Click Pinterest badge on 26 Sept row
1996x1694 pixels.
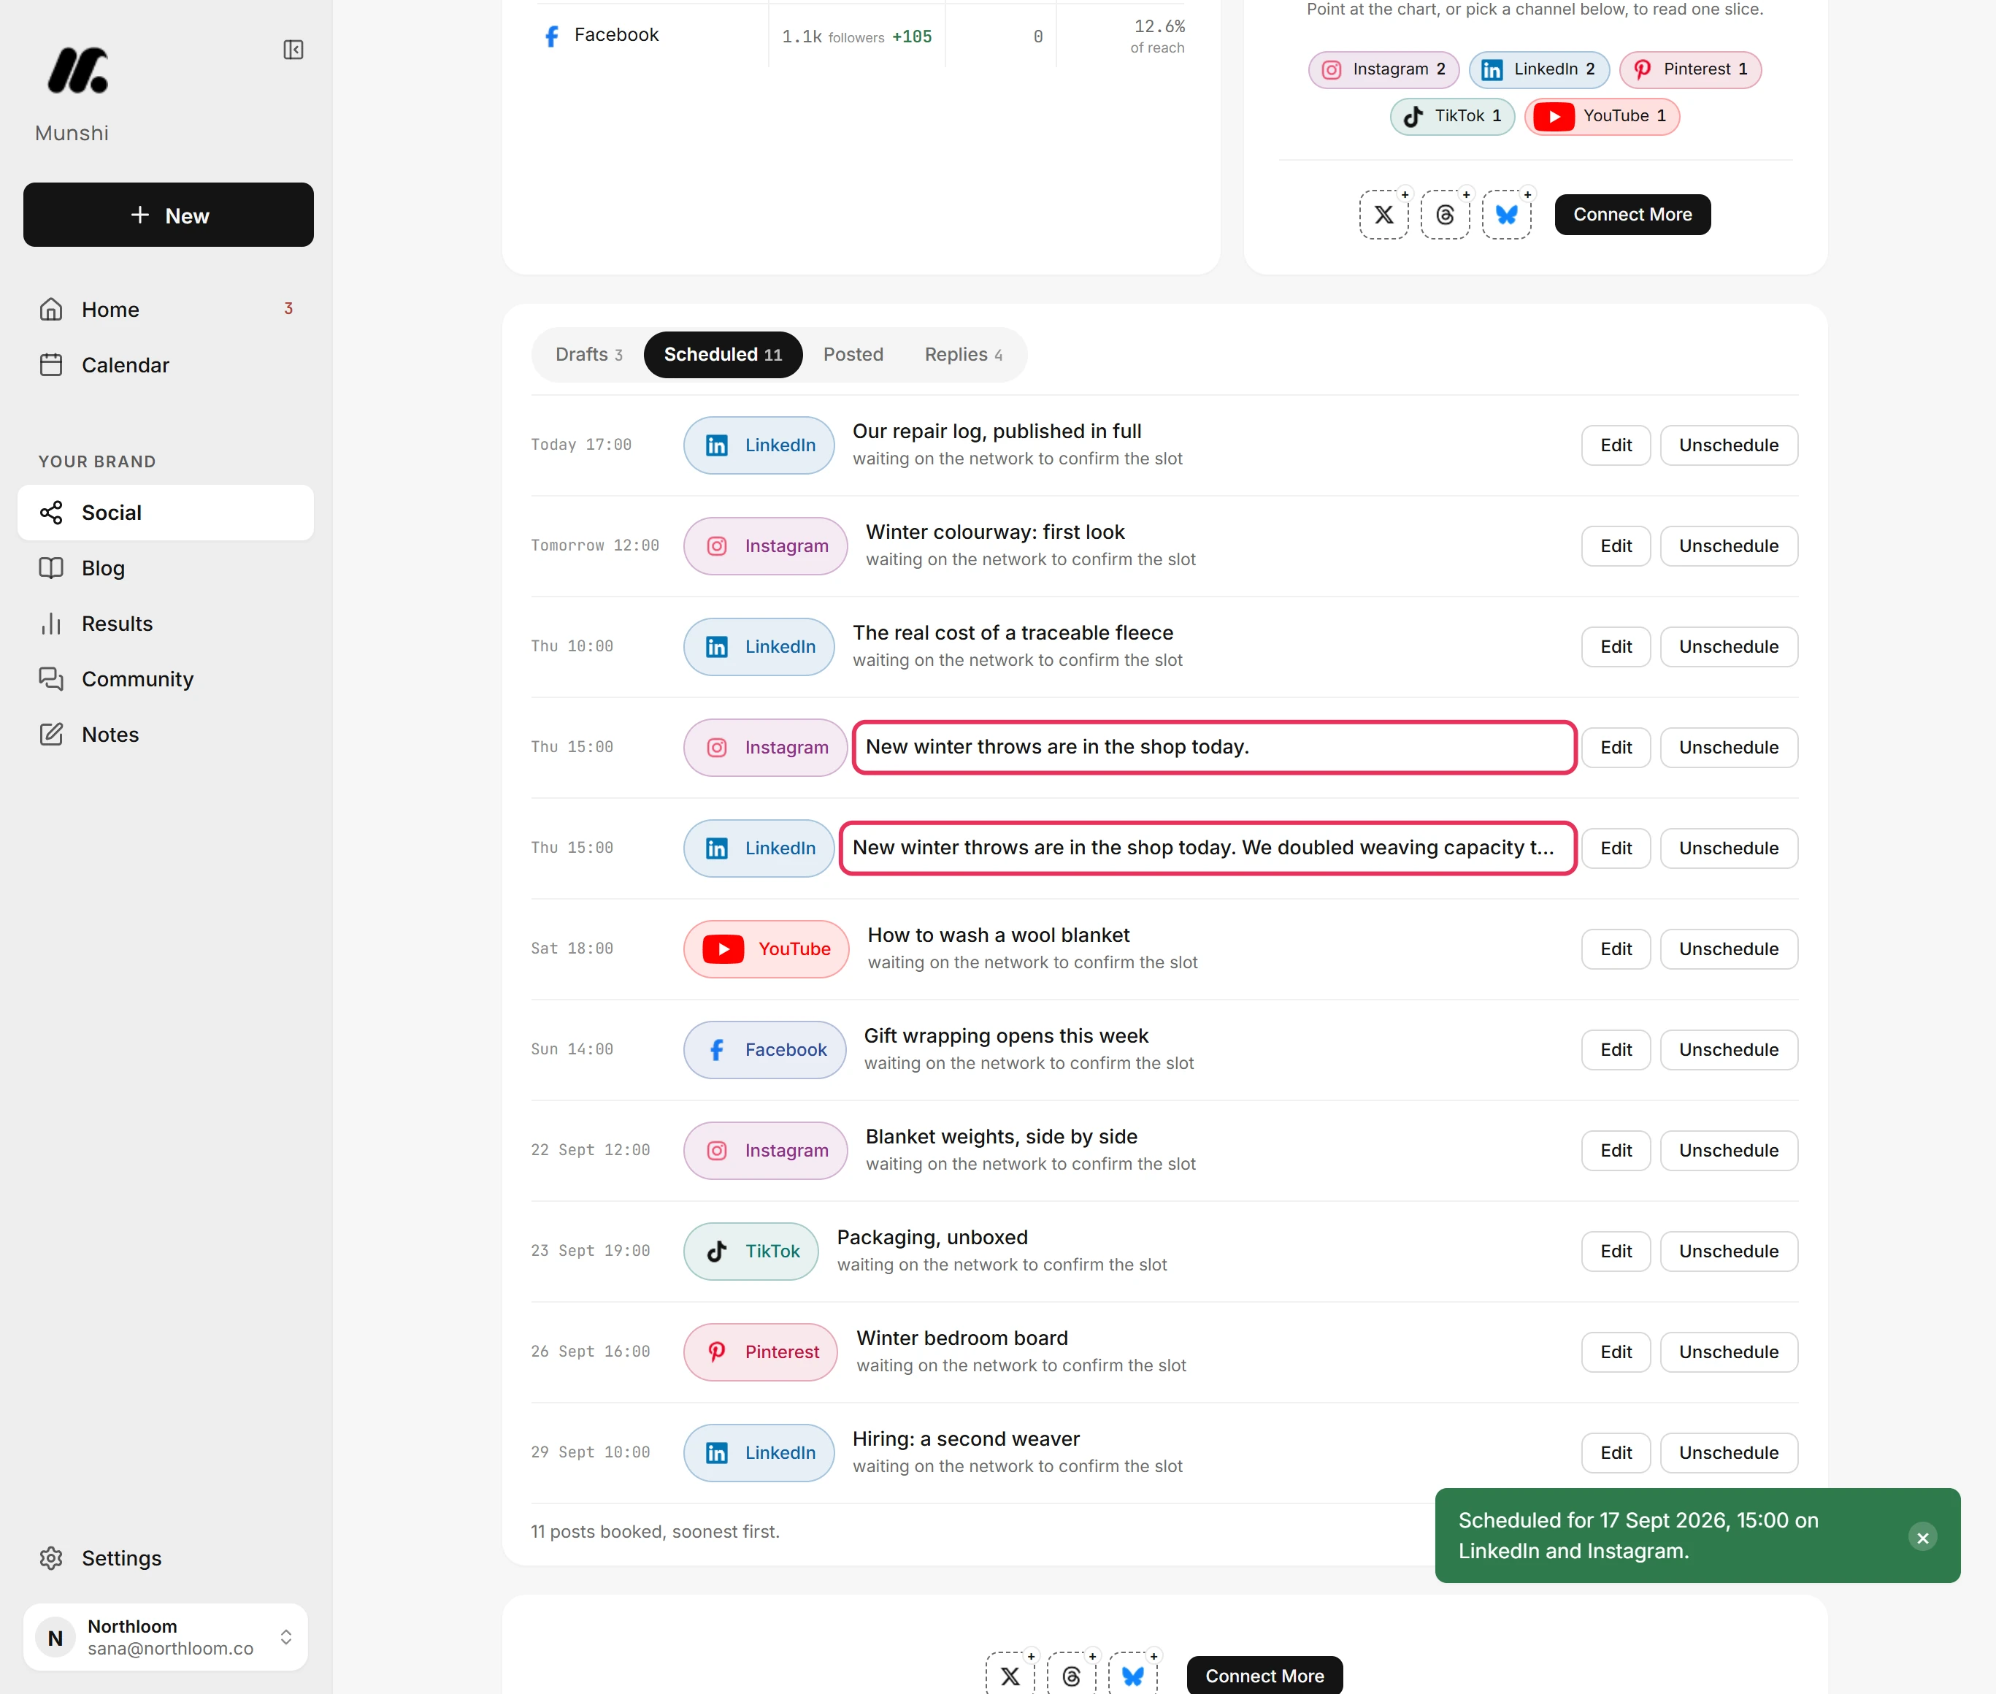[761, 1352]
